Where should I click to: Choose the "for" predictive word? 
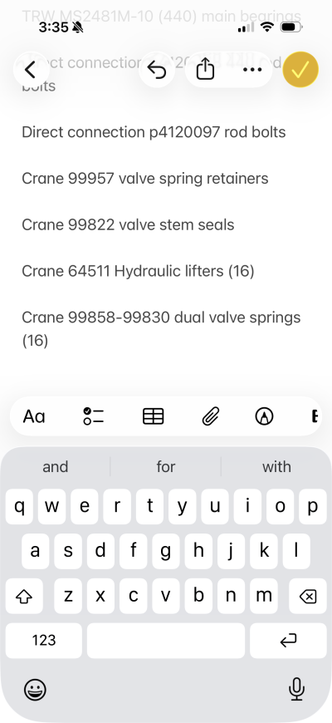pos(166,467)
